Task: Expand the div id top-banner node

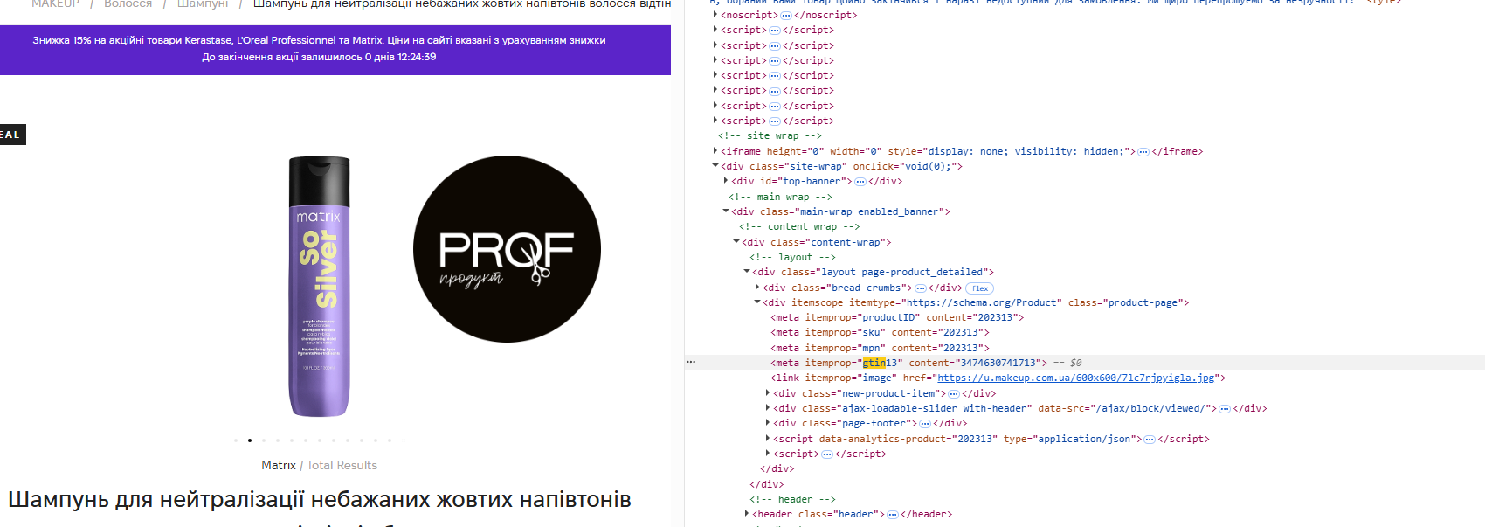Action: pos(726,181)
